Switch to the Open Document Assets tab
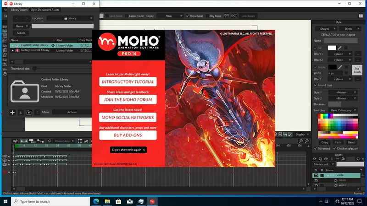 (45, 10)
